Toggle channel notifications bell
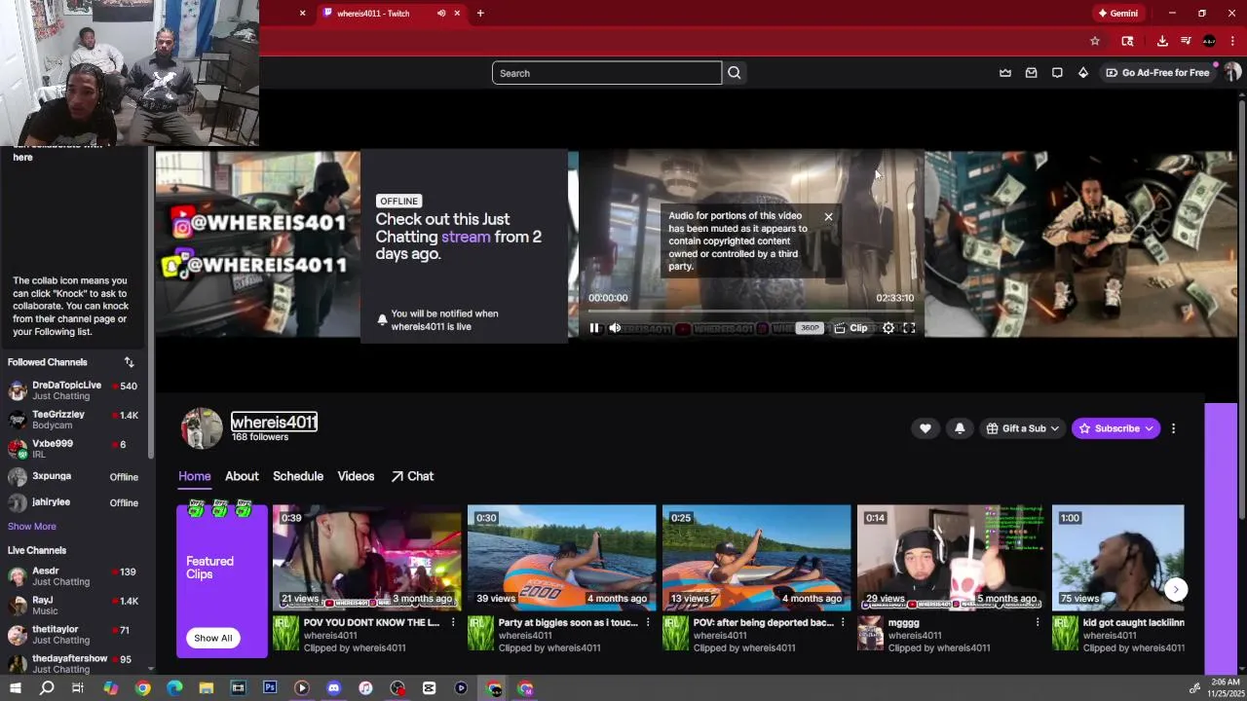The image size is (1247, 701). [960, 428]
